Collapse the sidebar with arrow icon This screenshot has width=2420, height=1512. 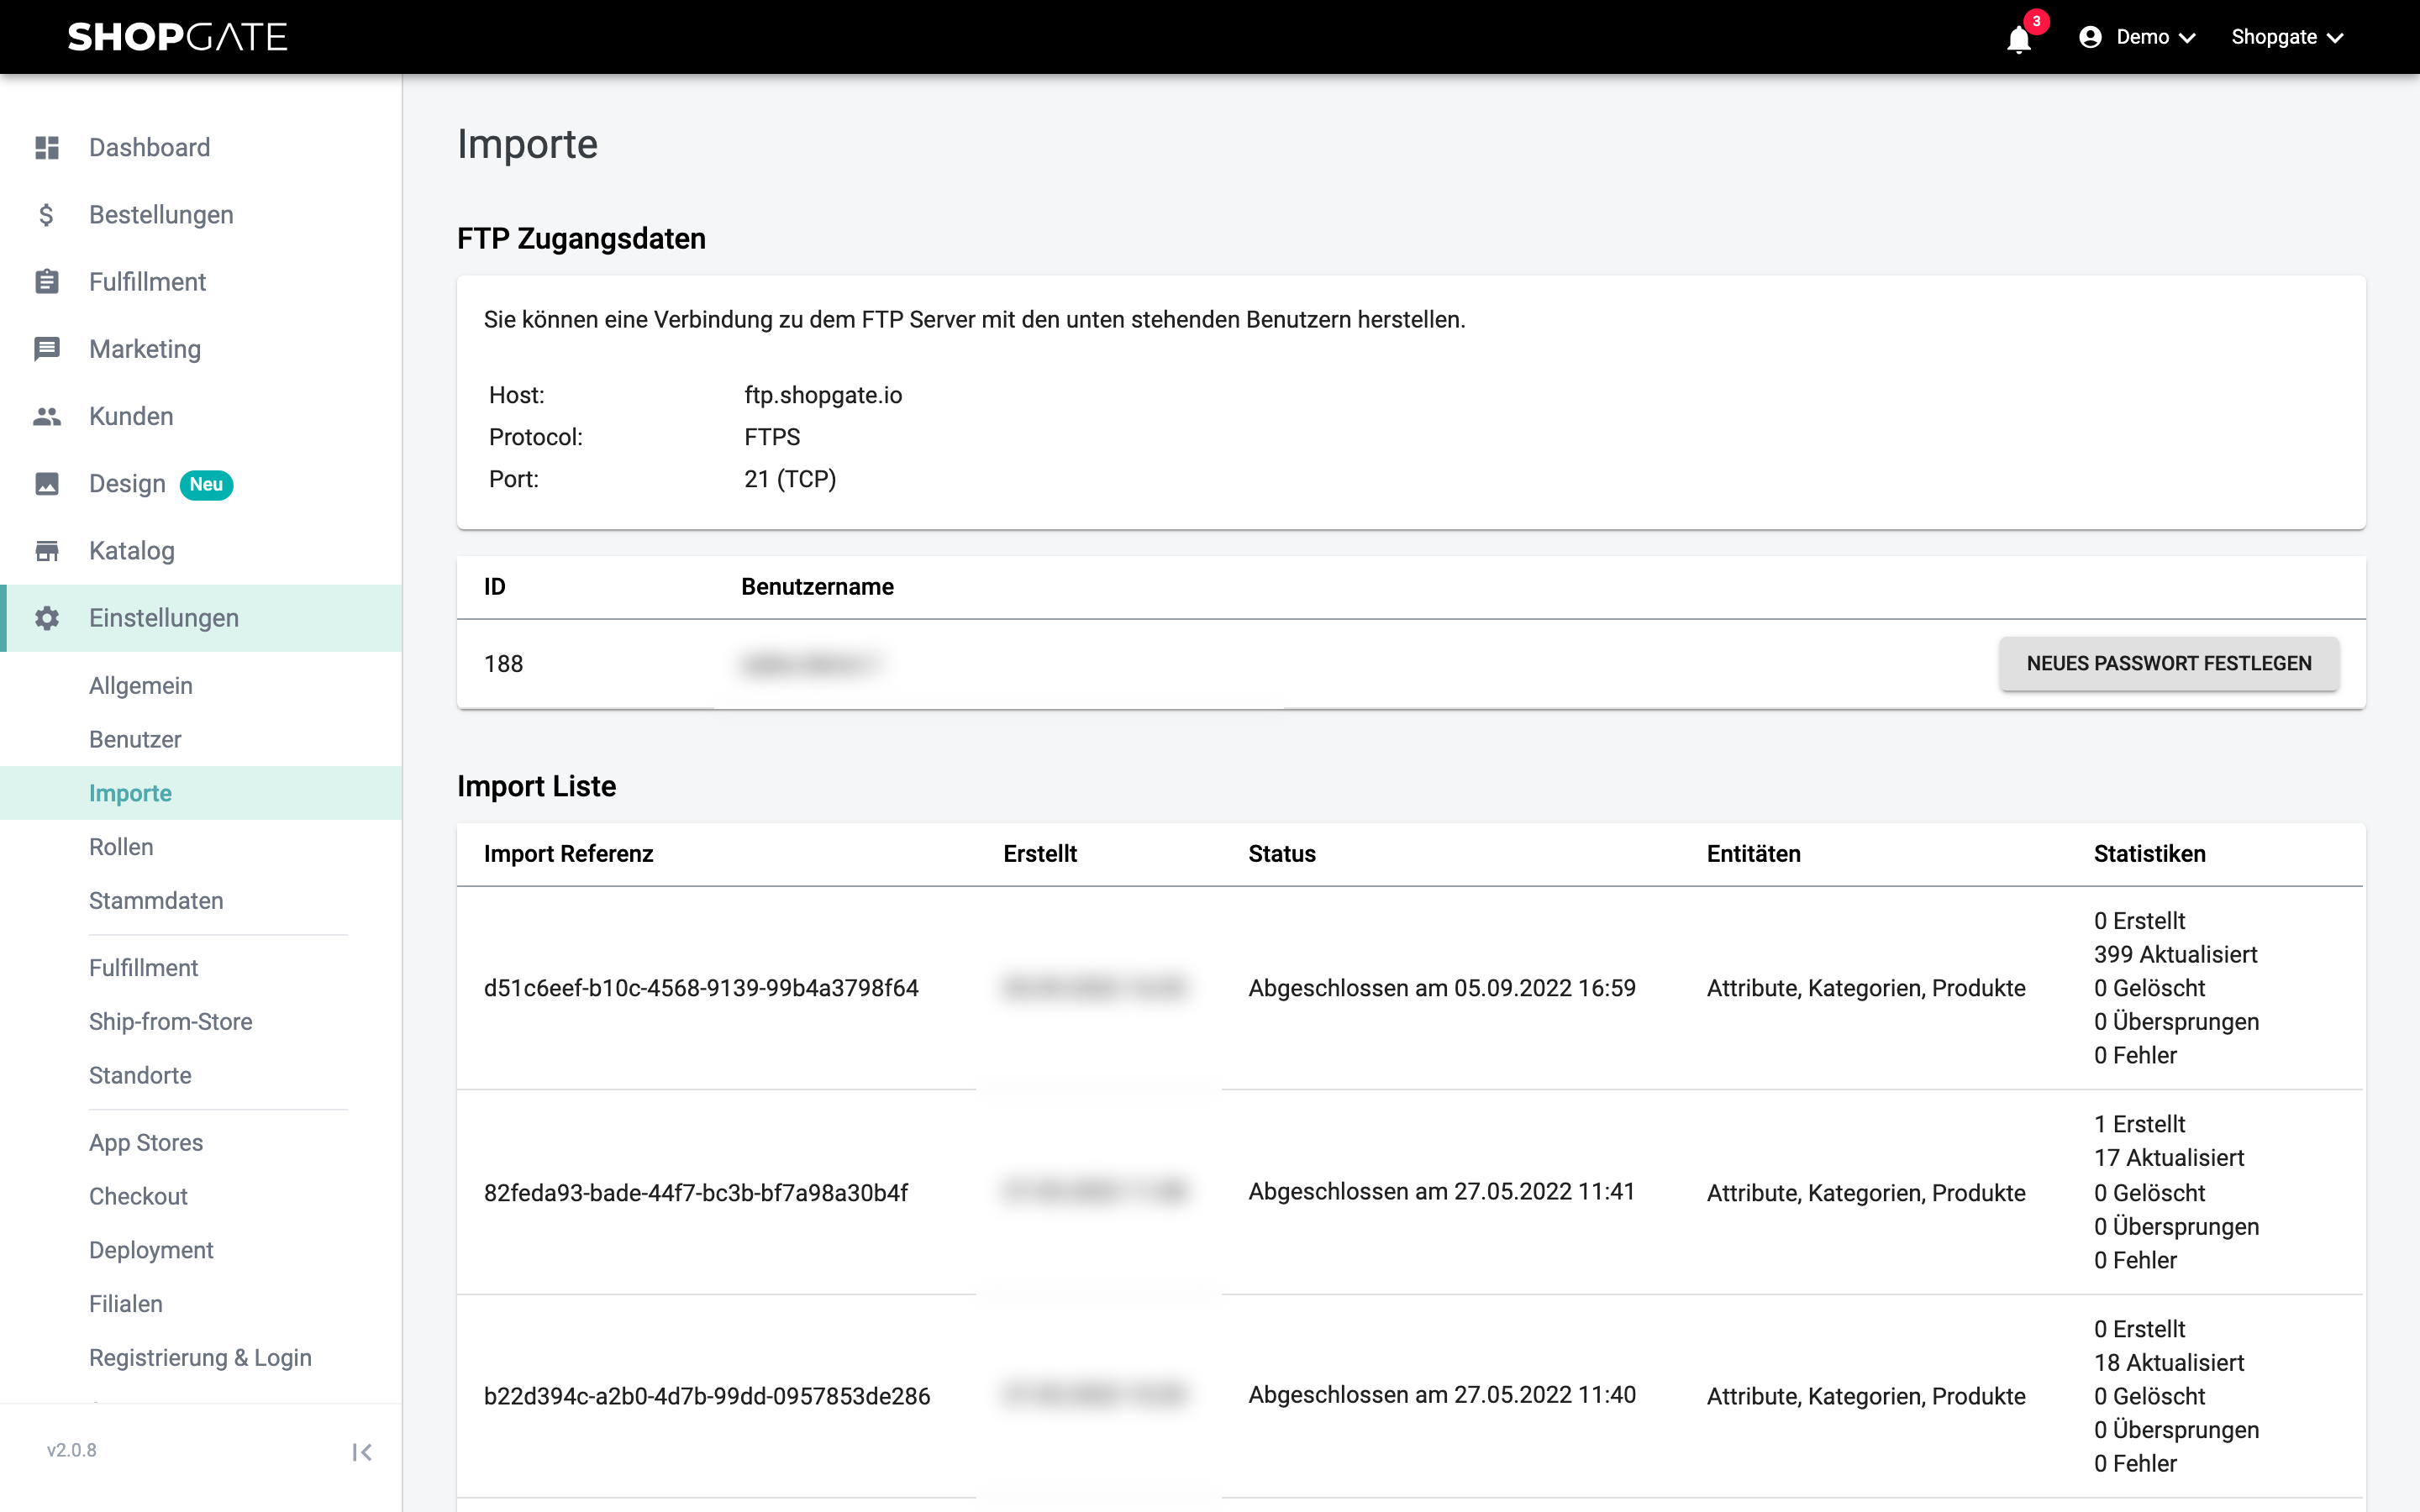(x=362, y=1452)
